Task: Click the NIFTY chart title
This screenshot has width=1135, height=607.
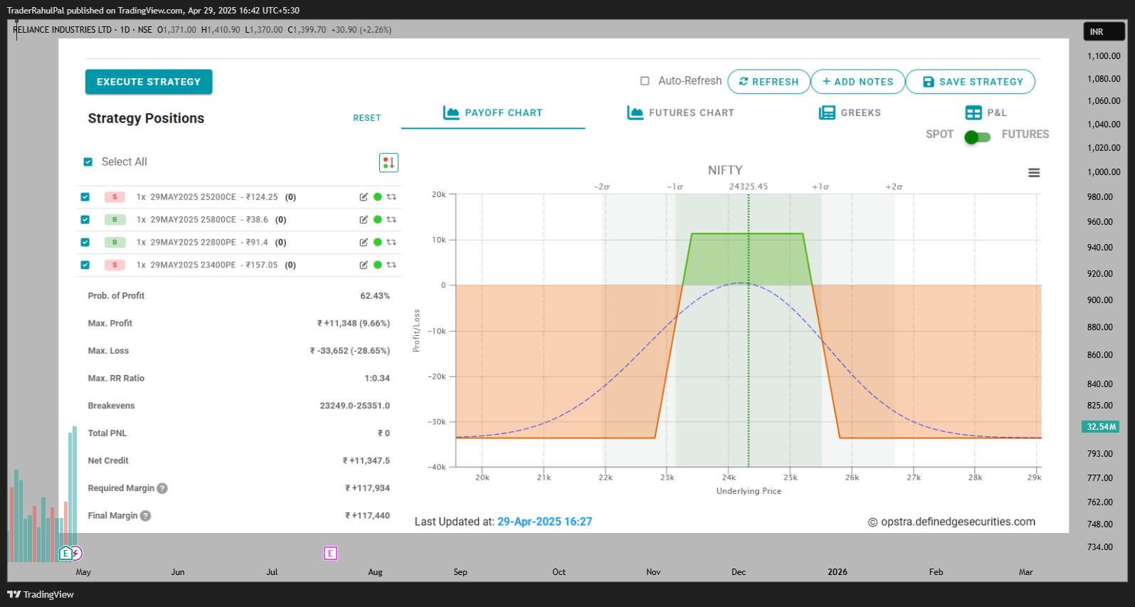Action: point(725,170)
